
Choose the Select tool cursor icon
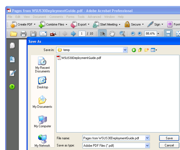102,33
